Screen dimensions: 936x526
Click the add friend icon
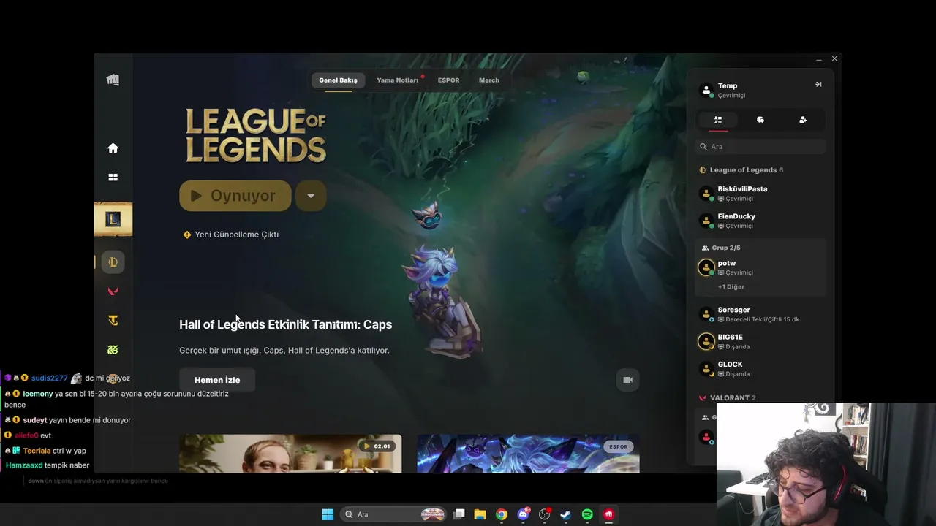click(803, 120)
